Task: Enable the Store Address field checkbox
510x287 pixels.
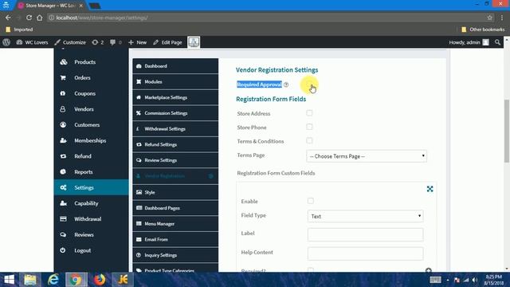Action: click(309, 113)
